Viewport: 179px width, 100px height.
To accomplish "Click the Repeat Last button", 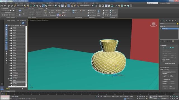I will click(168, 72).
